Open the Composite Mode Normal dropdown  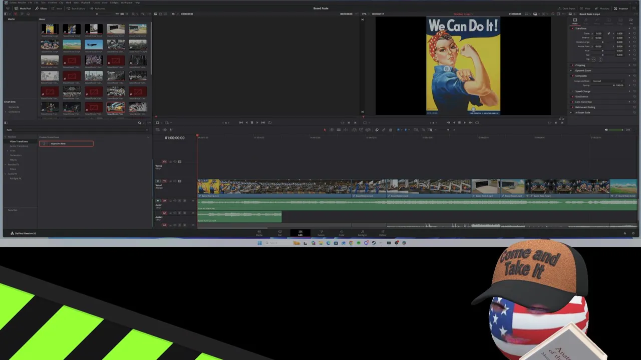[x=608, y=81]
